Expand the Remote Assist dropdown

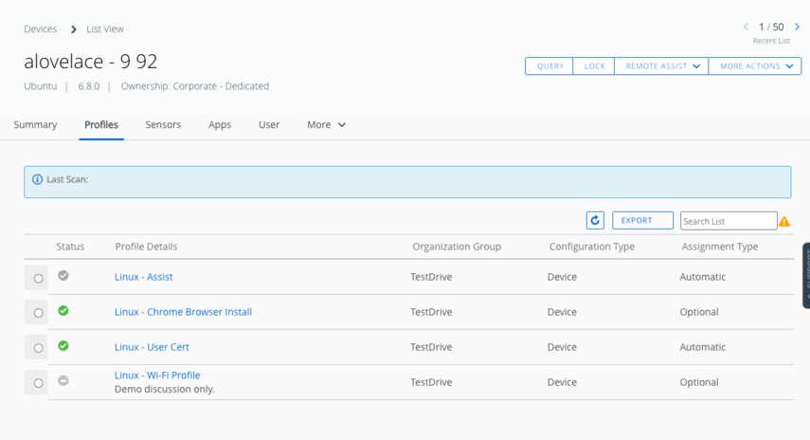(x=661, y=66)
